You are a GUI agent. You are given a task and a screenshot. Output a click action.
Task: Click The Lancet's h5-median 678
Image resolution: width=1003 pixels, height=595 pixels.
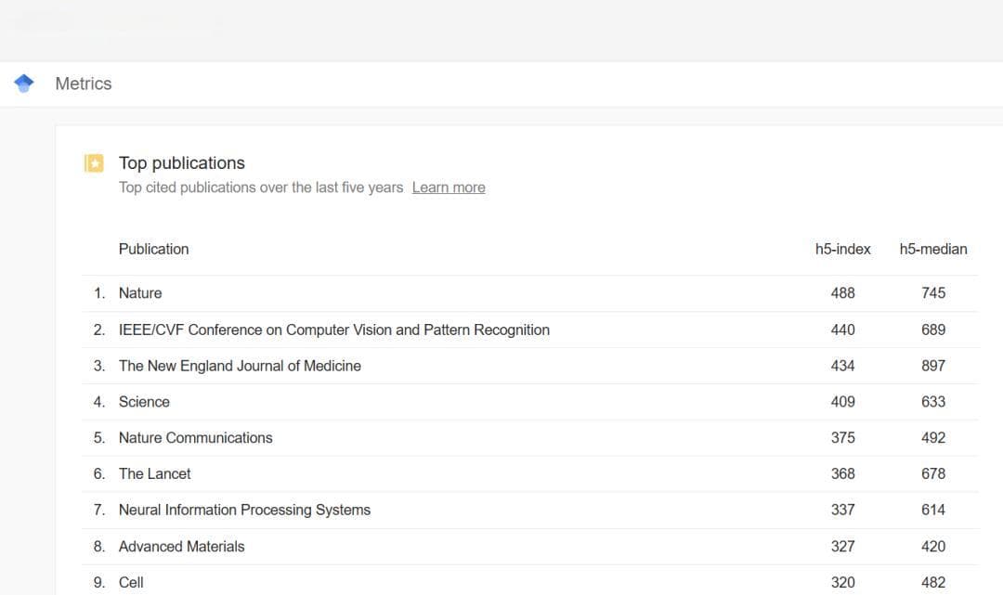pos(933,473)
